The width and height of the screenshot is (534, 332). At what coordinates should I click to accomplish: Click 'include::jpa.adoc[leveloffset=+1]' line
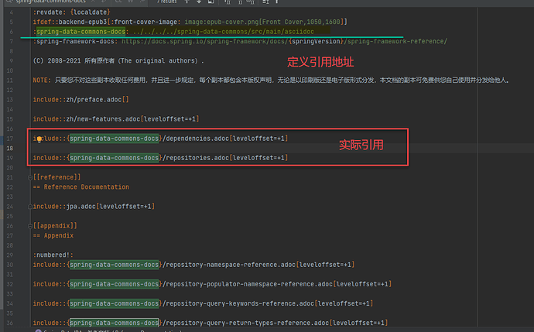point(94,207)
